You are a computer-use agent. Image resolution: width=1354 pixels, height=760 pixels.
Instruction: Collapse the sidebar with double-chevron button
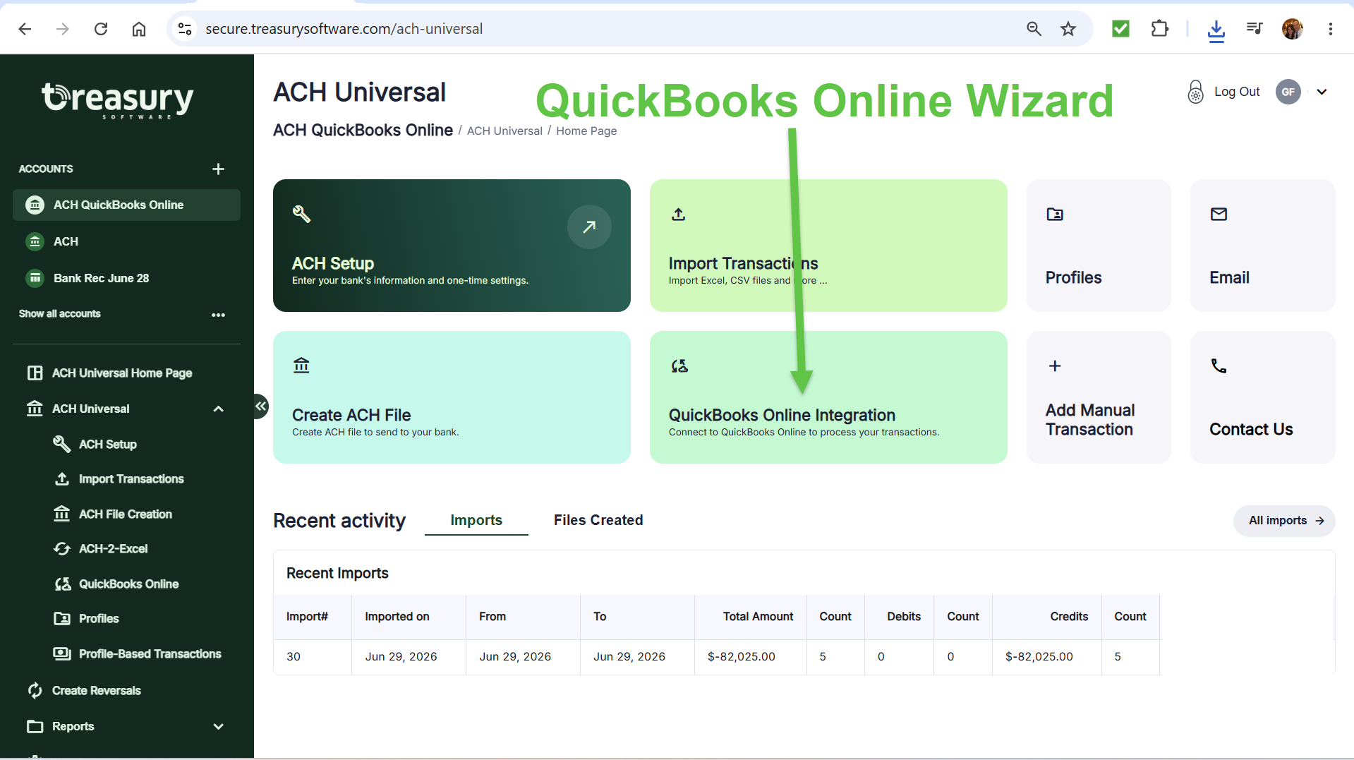coord(260,406)
